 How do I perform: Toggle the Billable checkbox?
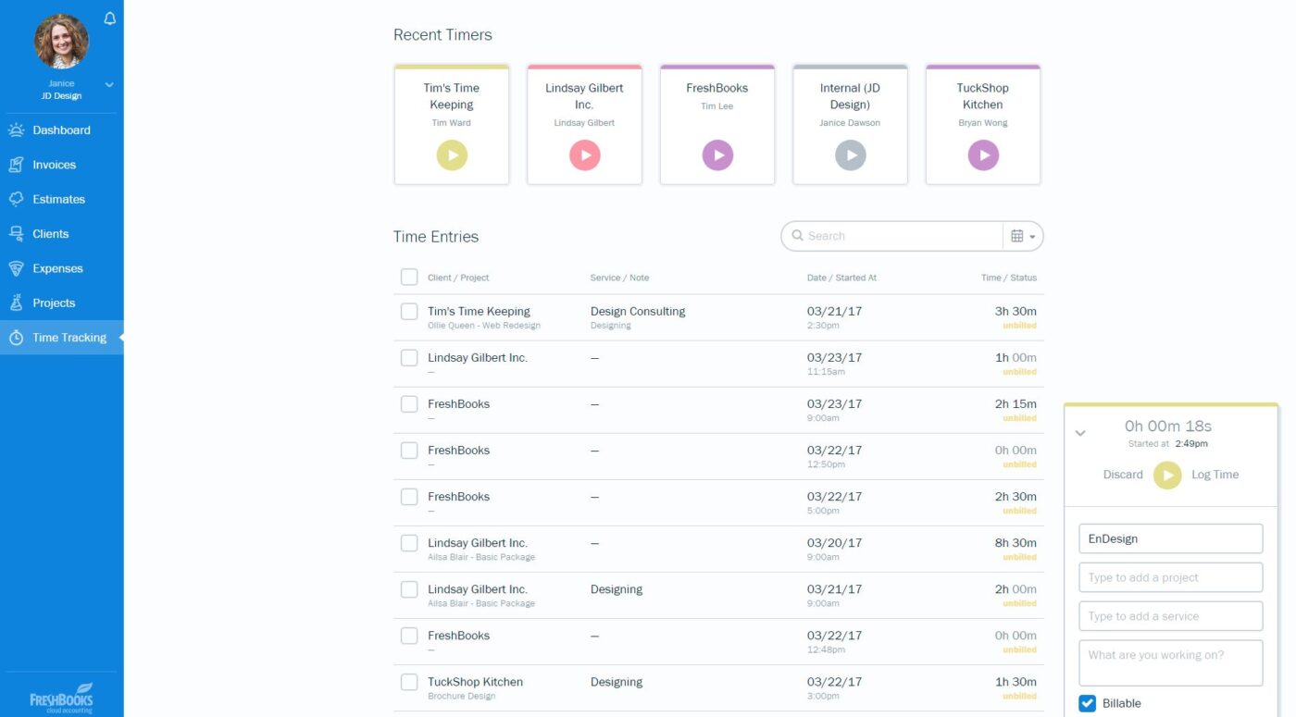click(1088, 703)
